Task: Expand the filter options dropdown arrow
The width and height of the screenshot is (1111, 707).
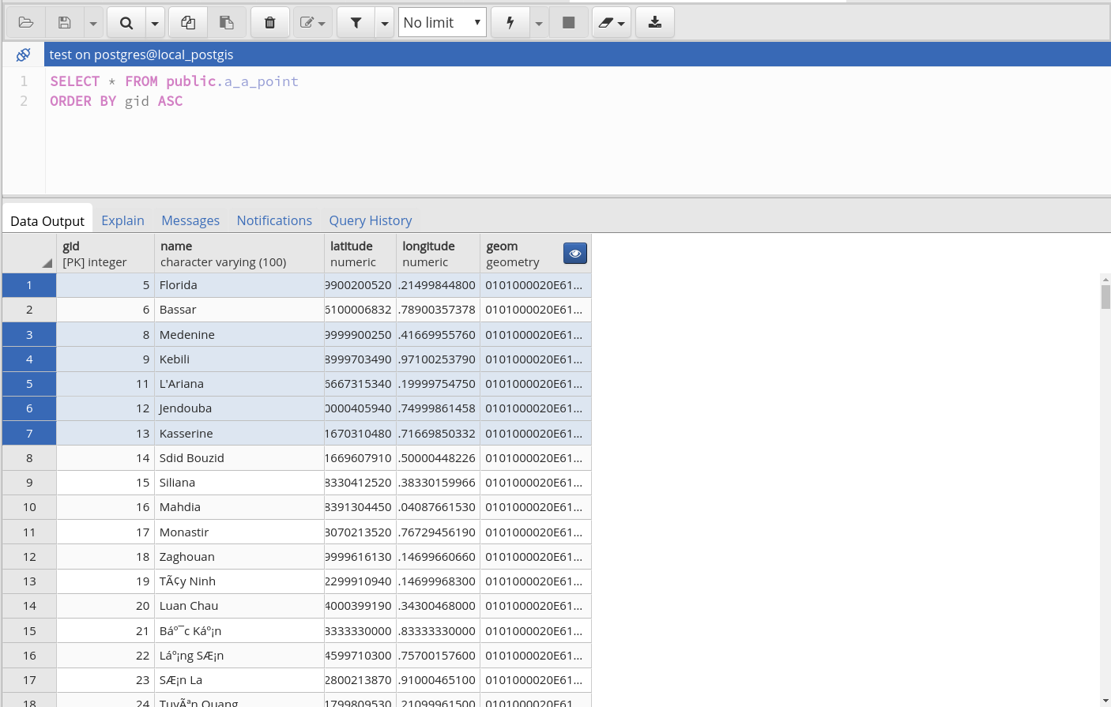Action: 385,23
